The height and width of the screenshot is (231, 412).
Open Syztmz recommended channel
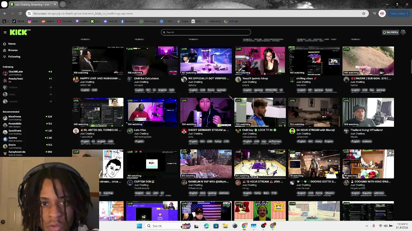pyautogui.click(x=27, y=139)
